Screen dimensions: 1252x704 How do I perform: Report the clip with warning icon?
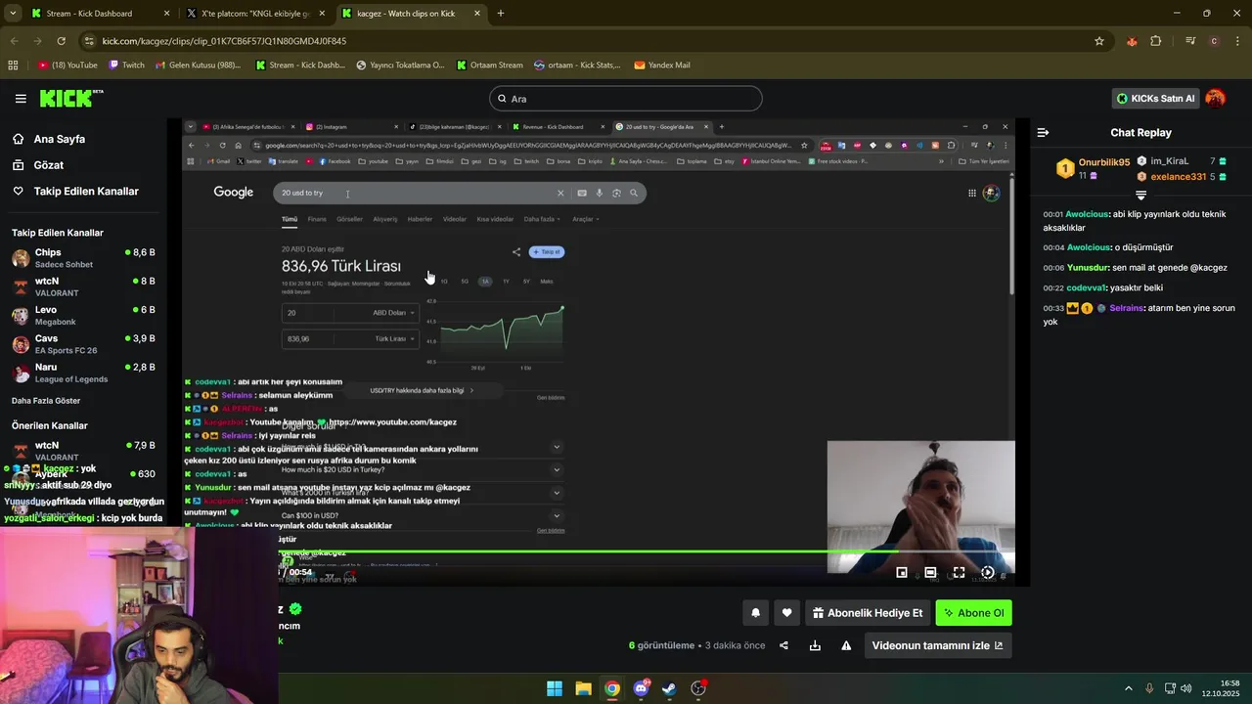(846, 645)
